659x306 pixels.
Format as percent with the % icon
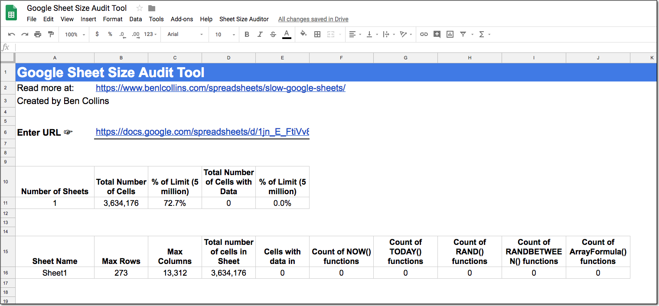coord(110,34)
